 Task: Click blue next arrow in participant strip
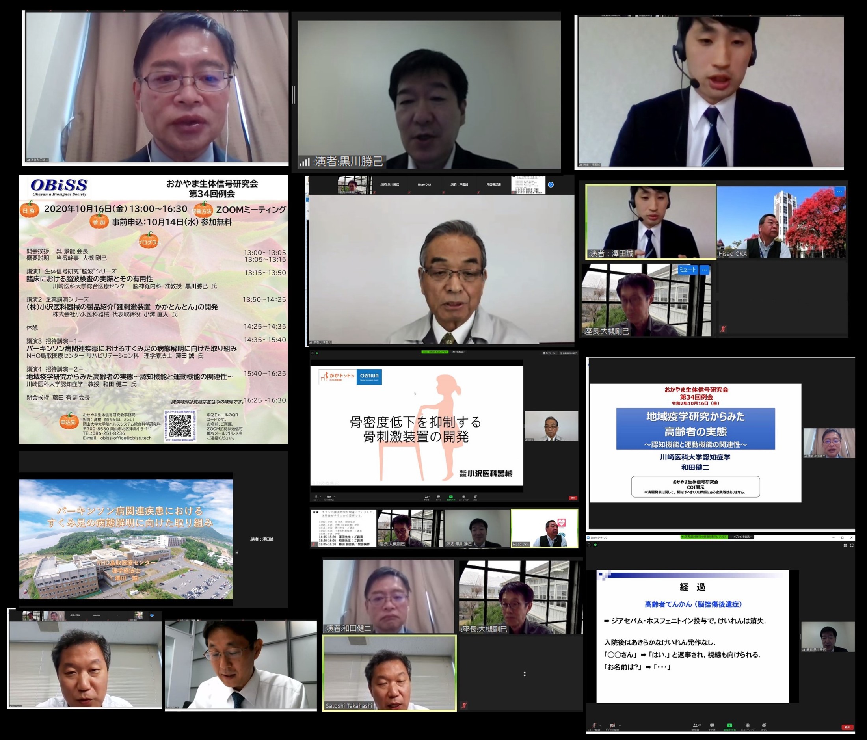[x=551, y=184]
